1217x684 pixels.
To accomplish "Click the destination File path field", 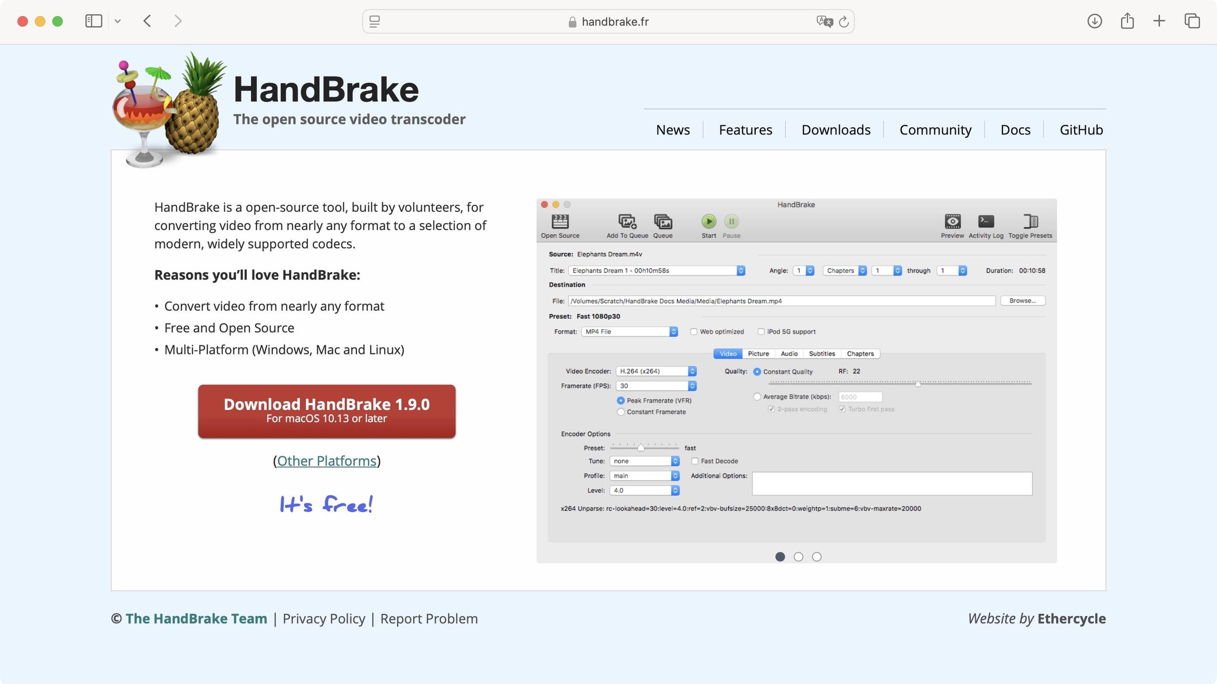I will [x=782, y=301].
